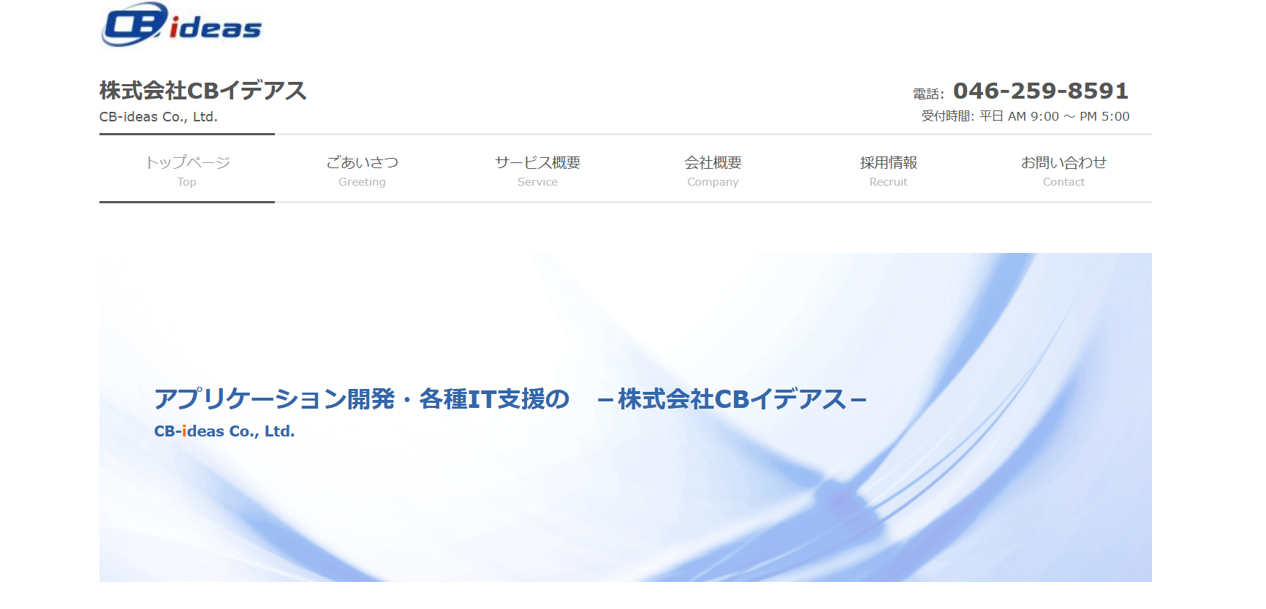The image size is (1266, 609).
Task: Click the 受付時間 reception hours text
Action: [1025, 116]
